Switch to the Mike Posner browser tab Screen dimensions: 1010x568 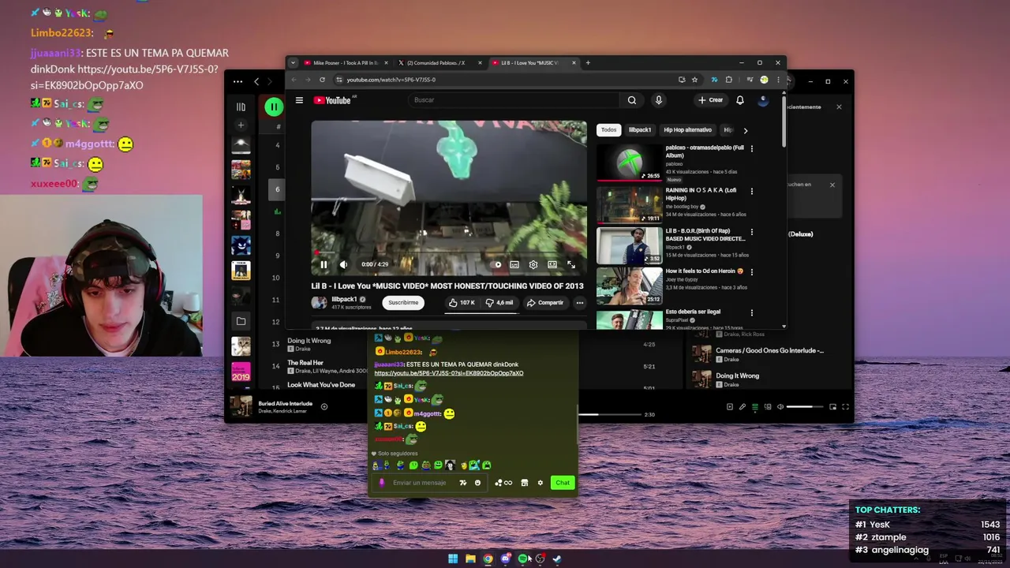[x=346, y=63]
